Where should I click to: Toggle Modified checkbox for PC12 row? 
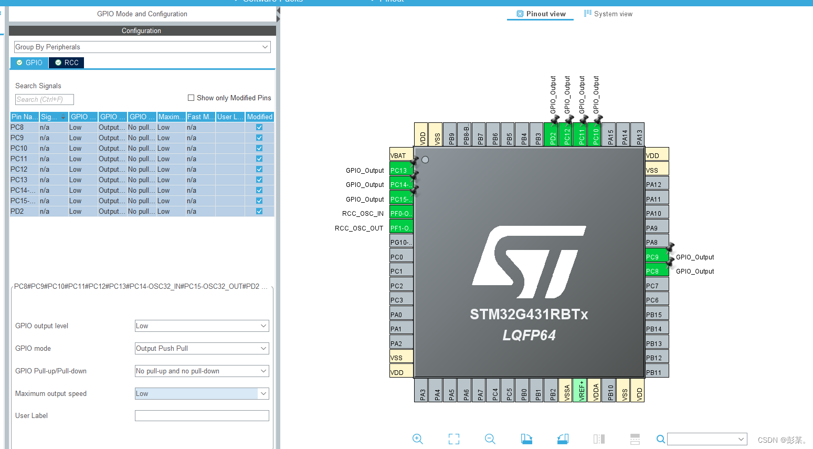tap(259, 169)
